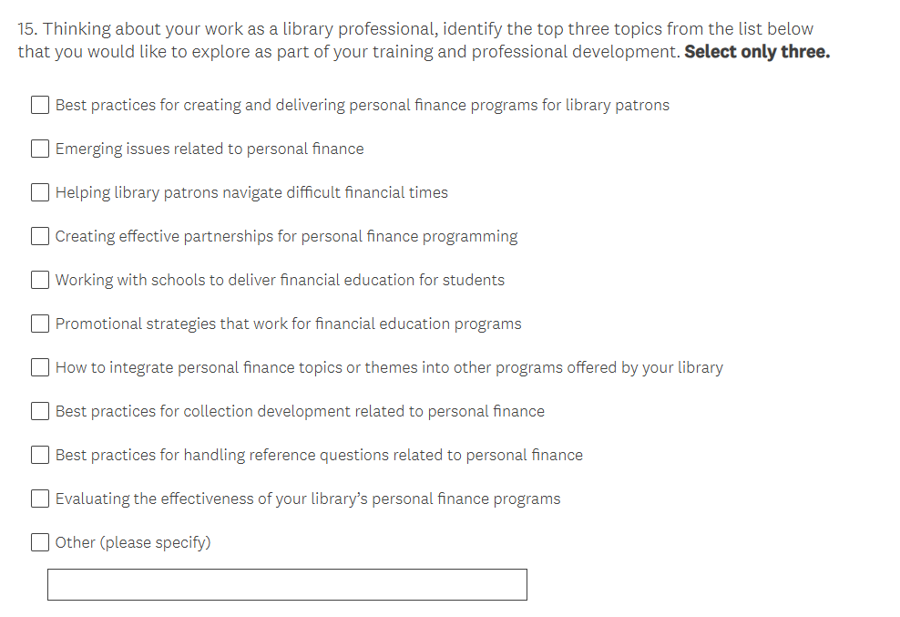Click the 'Working with schools to deliver' label text
This screenshot has width=900, height=617.
coord(280,280)
